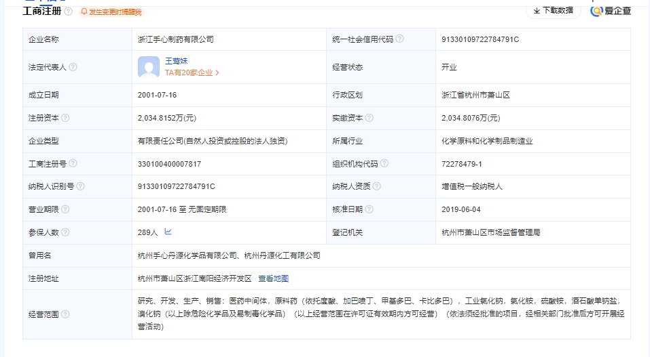Image resolution: width=650 pixels, height=357 pixels.
Task: Select the 浙江省杭州市萧山区 region value
Action: 475,95
